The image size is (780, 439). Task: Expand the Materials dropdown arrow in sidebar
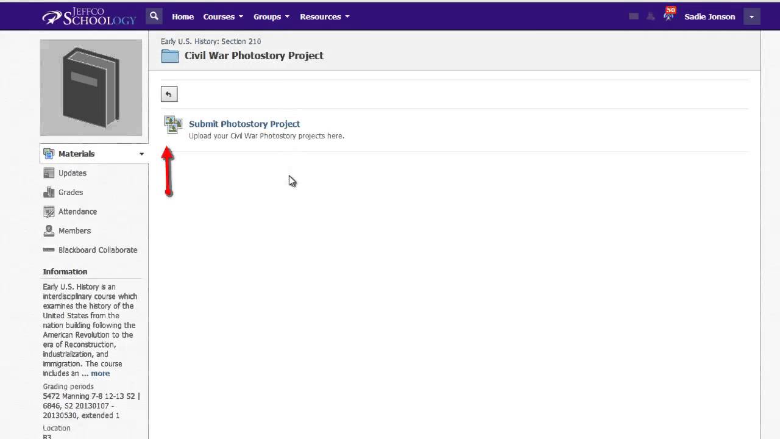tap(141, 154)
